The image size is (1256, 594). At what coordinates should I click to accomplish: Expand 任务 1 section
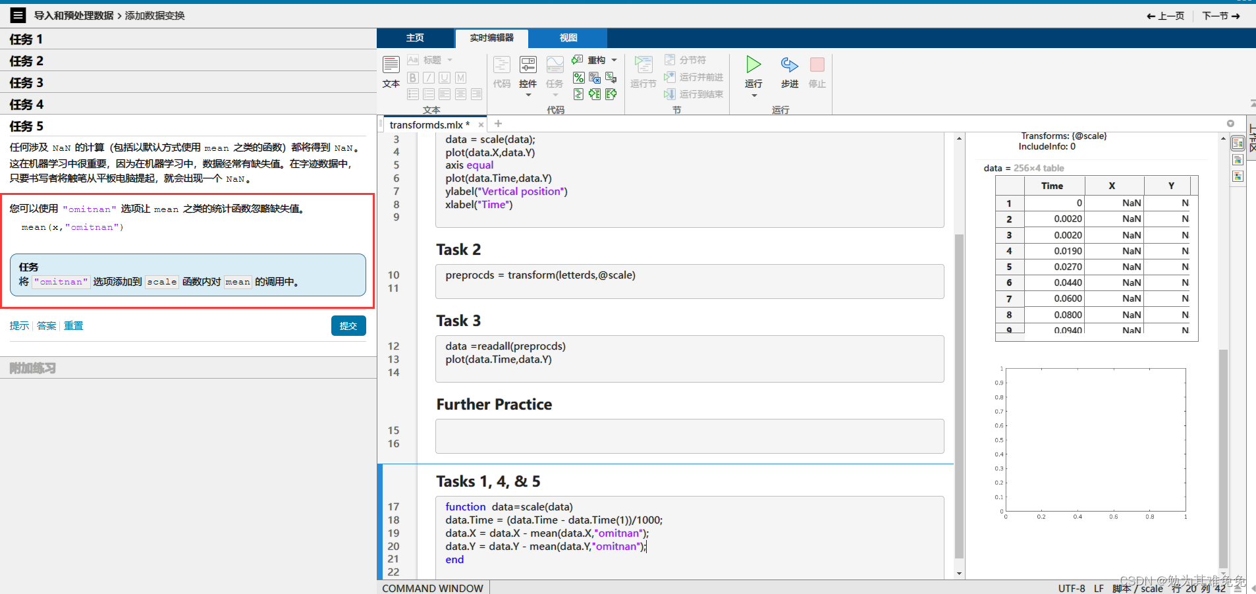[188, 39]
